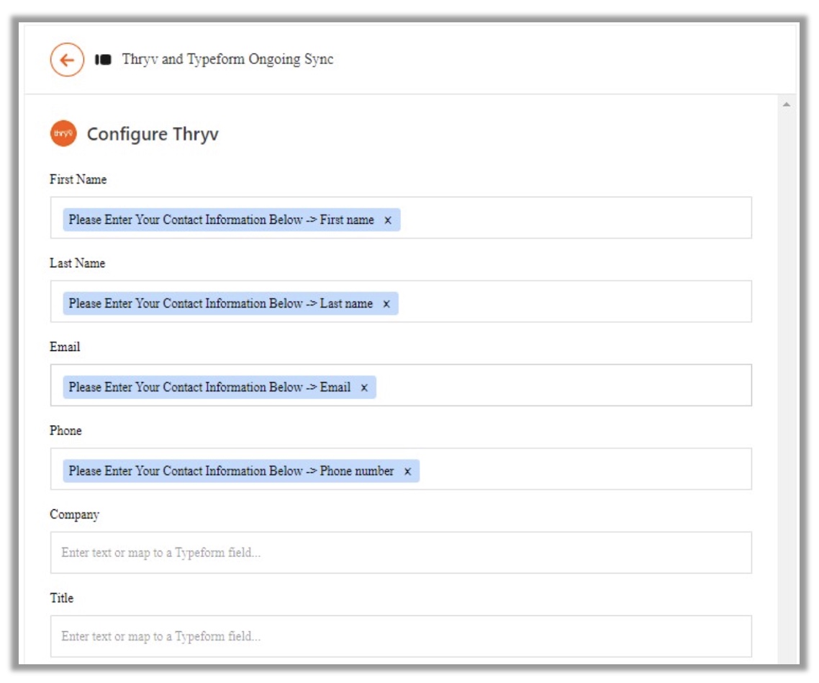Viewport: 819px width, 683px height.
Task: Click the 'Thryv and Typeform Ongoing Sync' title
Action: click(227, 59)
